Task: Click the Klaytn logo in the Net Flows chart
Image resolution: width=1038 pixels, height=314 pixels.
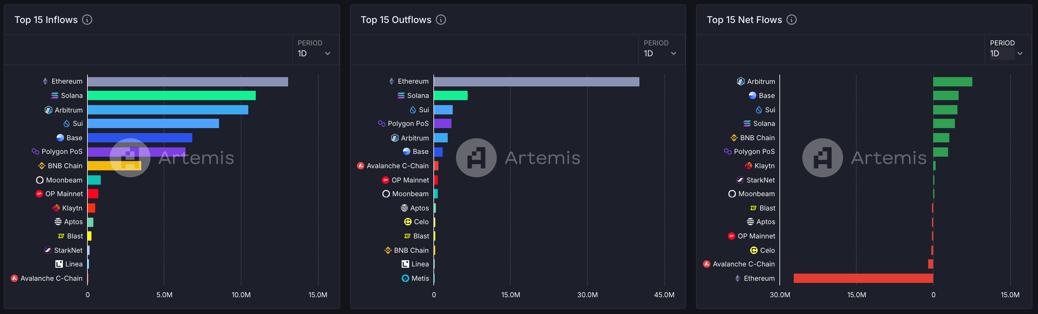Action: 748,166
